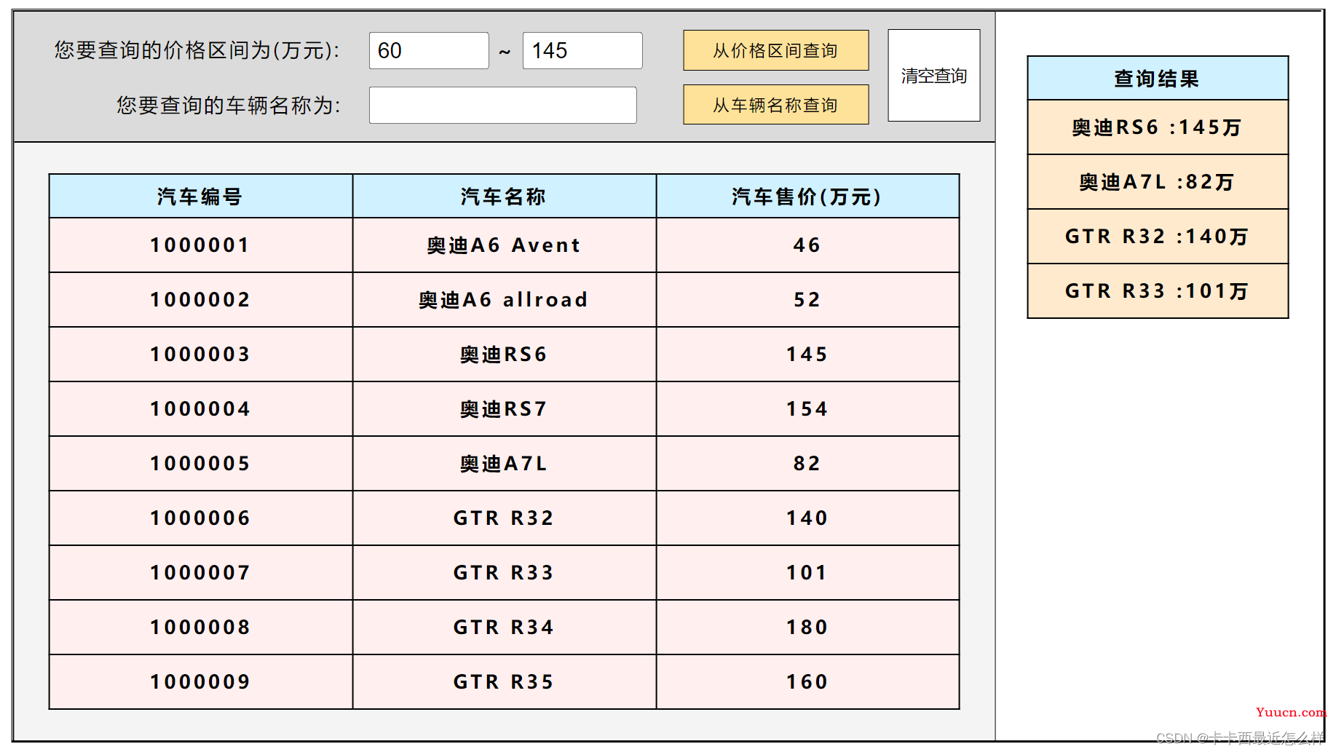Image resolution: width=1336 pixels, height=752 pixels.
Task: Click the 从价格区间查询 button
Action: [x=776, y=50]
